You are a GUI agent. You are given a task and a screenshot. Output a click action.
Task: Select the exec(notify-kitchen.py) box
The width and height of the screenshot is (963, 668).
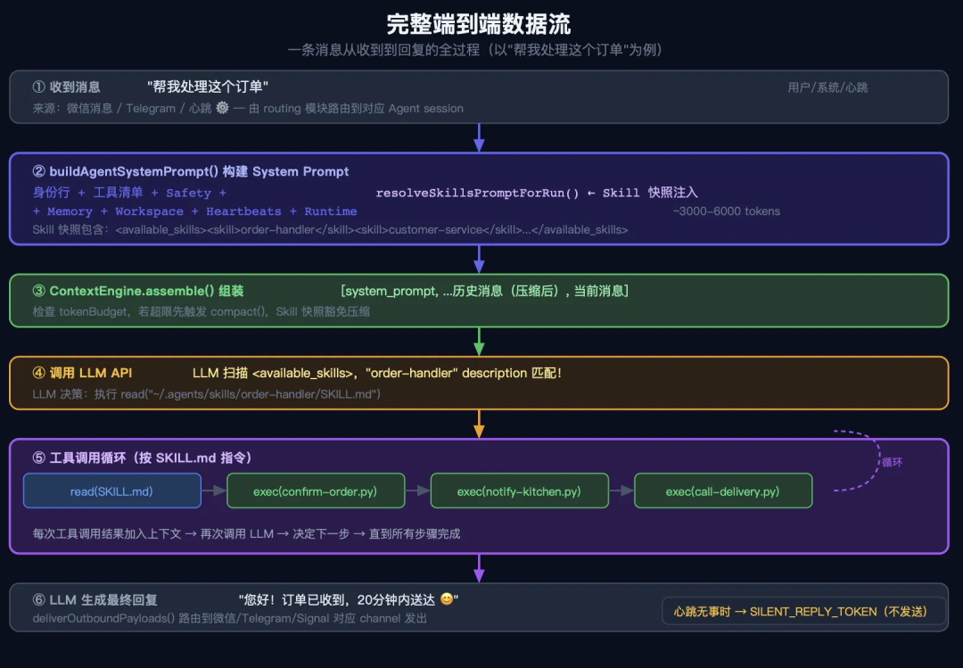point(520,491)
